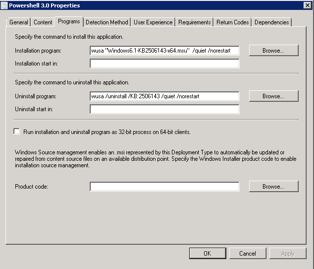Switch to the Requirements tab

click(x=195, y=22)
